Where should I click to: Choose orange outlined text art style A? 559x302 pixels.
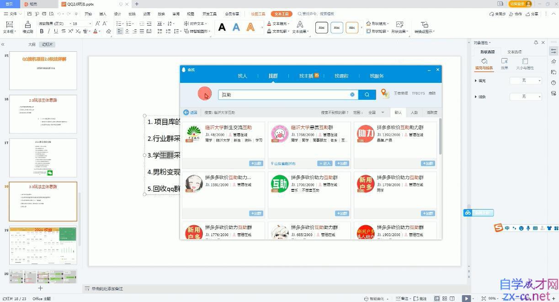pyautogui.click(x=250, y=27)
